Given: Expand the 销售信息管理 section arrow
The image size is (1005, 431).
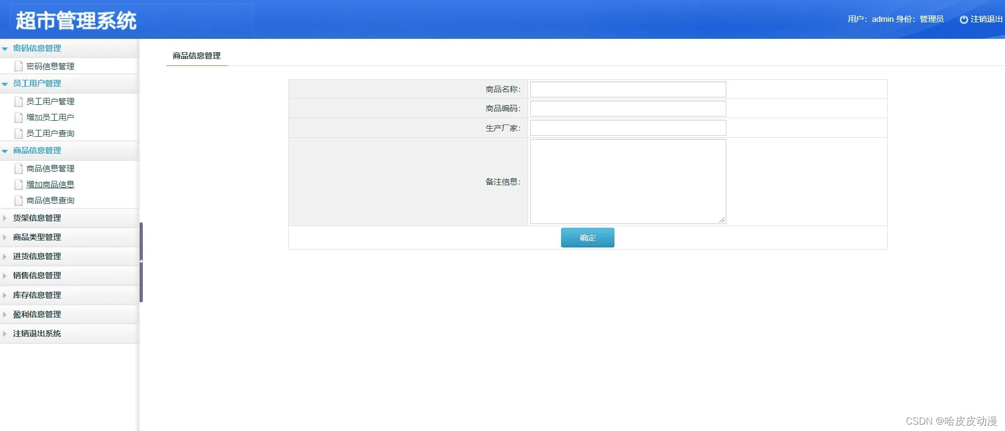Looking at the screenshot, I should [5, 276].
